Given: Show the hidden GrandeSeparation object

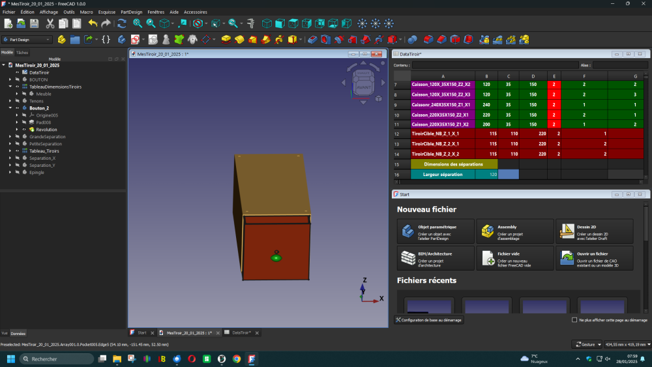Looking at the screenshot, I should tap(18, 137).
